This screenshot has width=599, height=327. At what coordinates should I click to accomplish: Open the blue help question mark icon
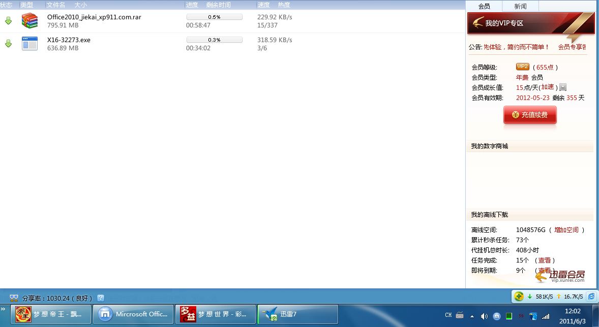pyautogui.click(x=101, y=298)
